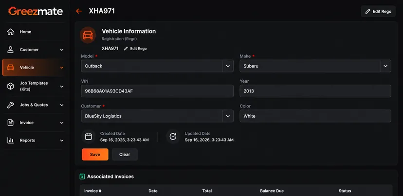Click the BlueSky Logistics customer combo box
This screenshot has height=196, width=403.
pos(157,116)
